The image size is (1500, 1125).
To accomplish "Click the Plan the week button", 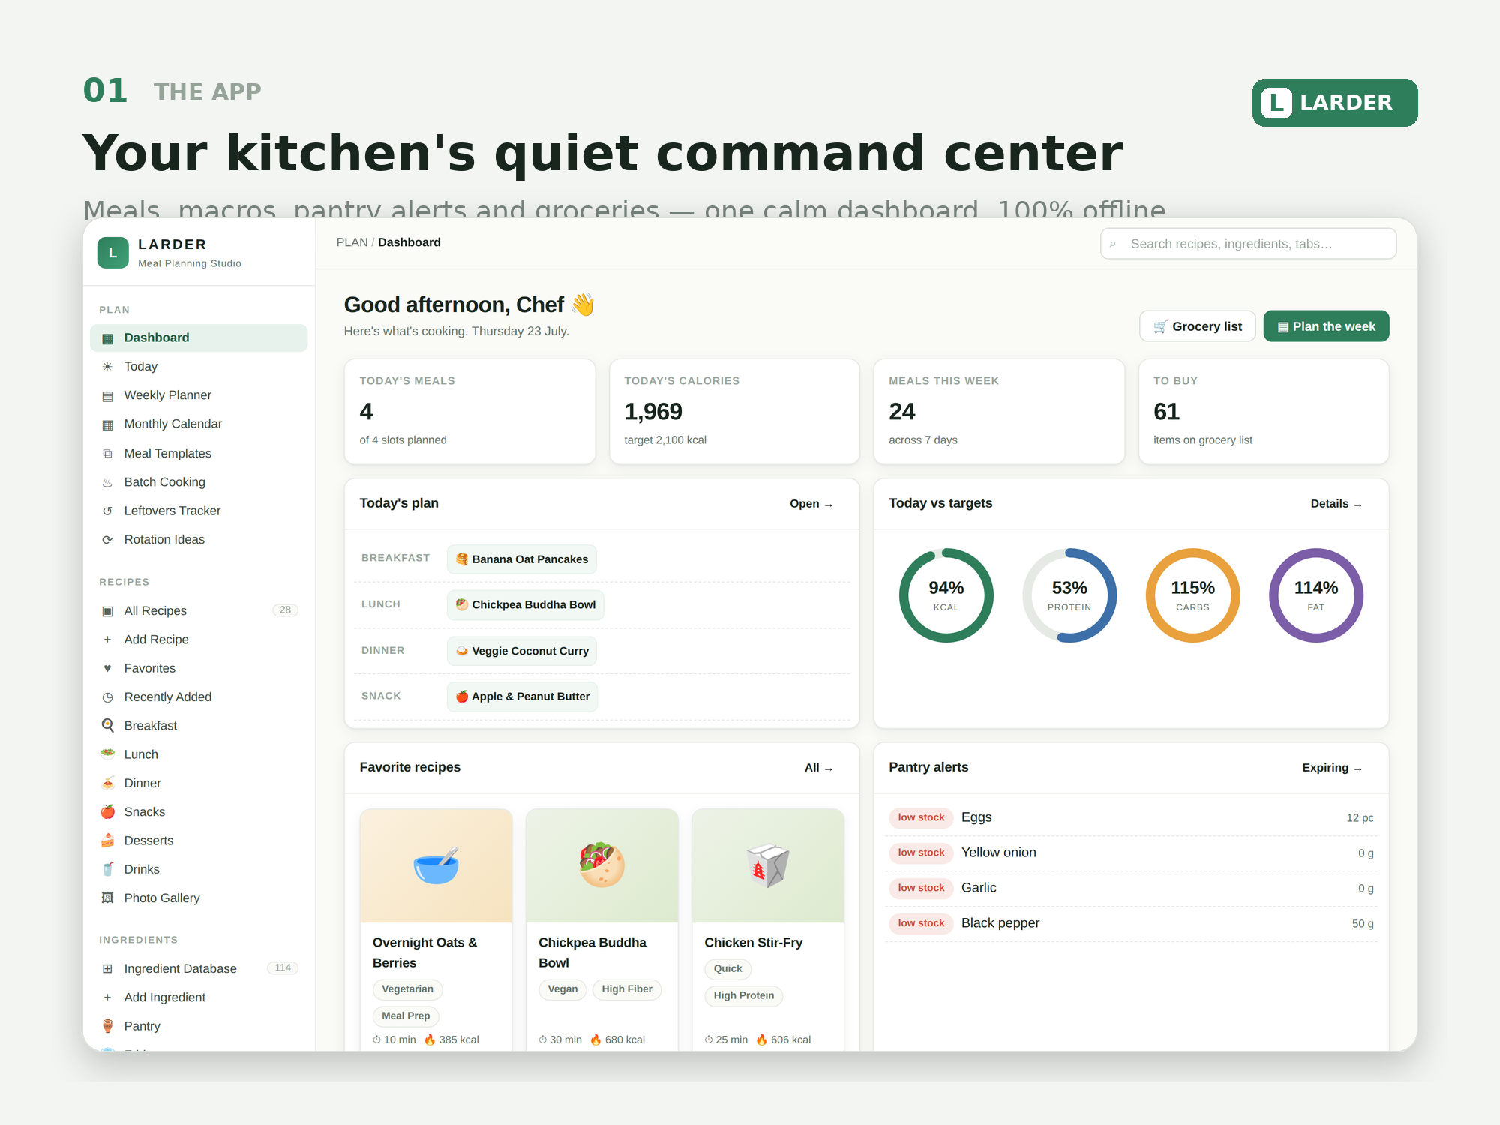I will (x=1326, y=326).
